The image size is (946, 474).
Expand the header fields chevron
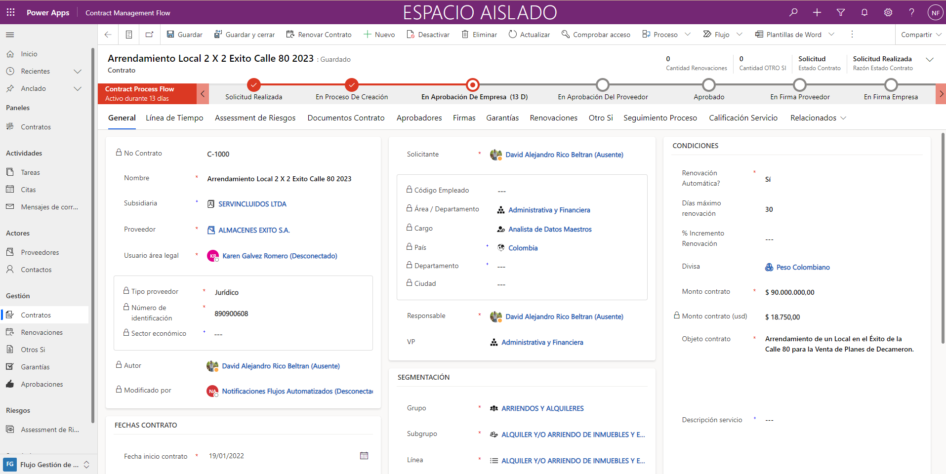tap(930, 60)
